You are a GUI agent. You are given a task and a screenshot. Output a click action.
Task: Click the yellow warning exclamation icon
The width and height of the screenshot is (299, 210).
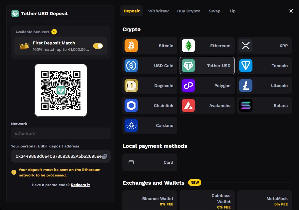click(14, 172)
